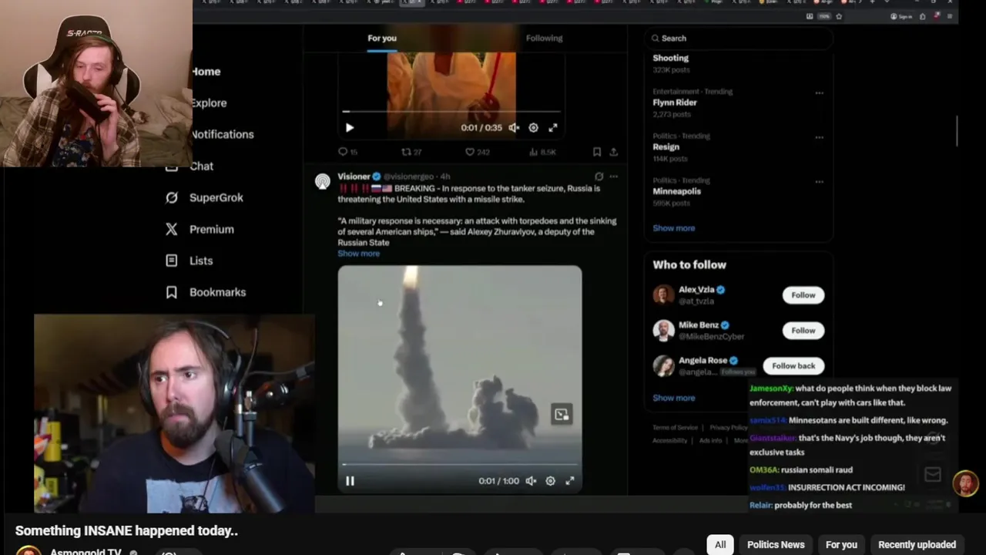Screen dimensions: 986x555
Task: Share the upper tweet
Action: [614, 152]
